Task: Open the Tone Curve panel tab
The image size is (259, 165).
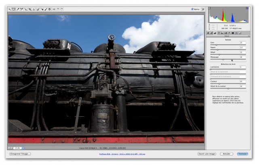Action: pyautogui.click(x=212, y=33)
